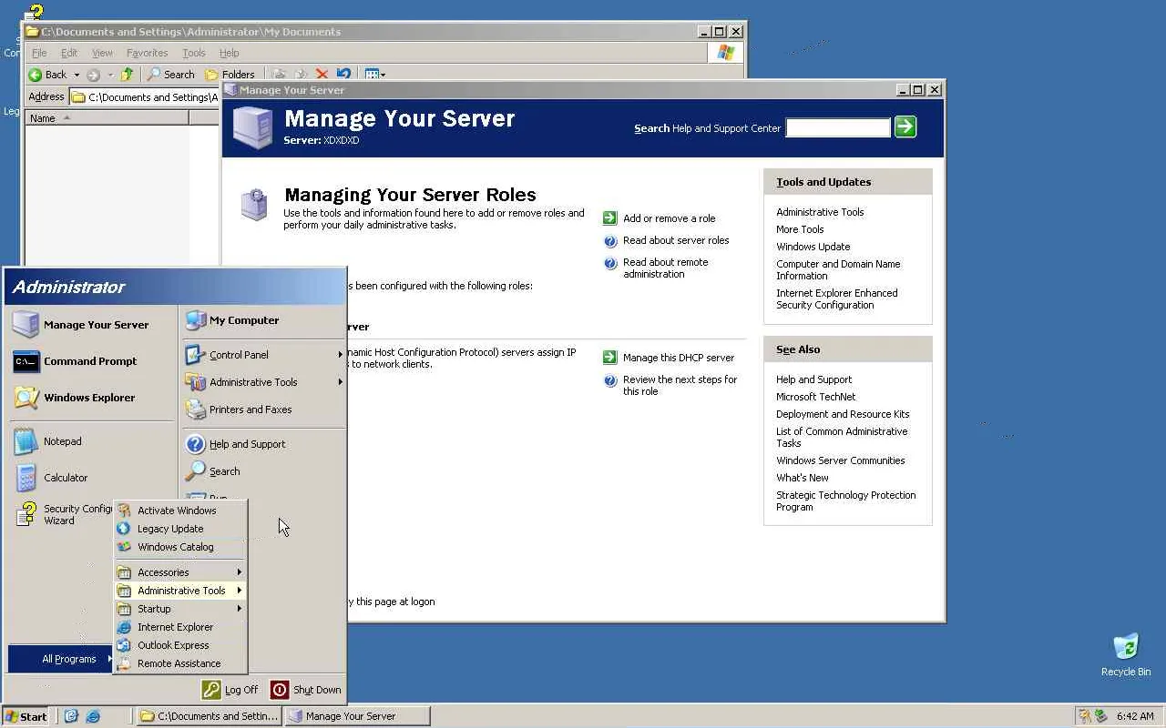This screenshot has width=1166, height=728.
Task: Expand the Control Panel submenu in Start menu
Action: [x=264, y=355]
